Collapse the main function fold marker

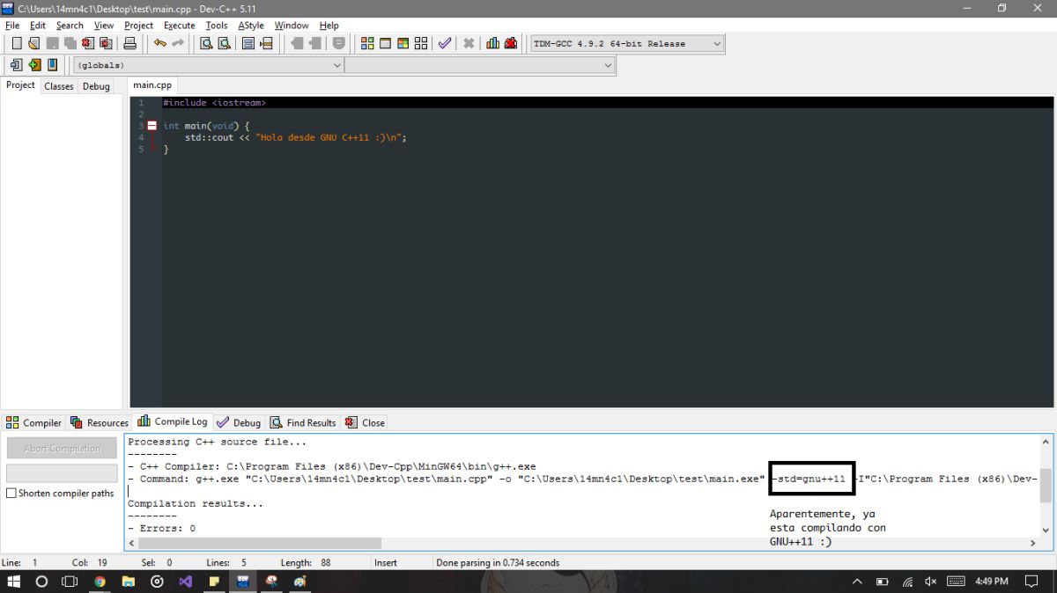click(x=152, y=126)
